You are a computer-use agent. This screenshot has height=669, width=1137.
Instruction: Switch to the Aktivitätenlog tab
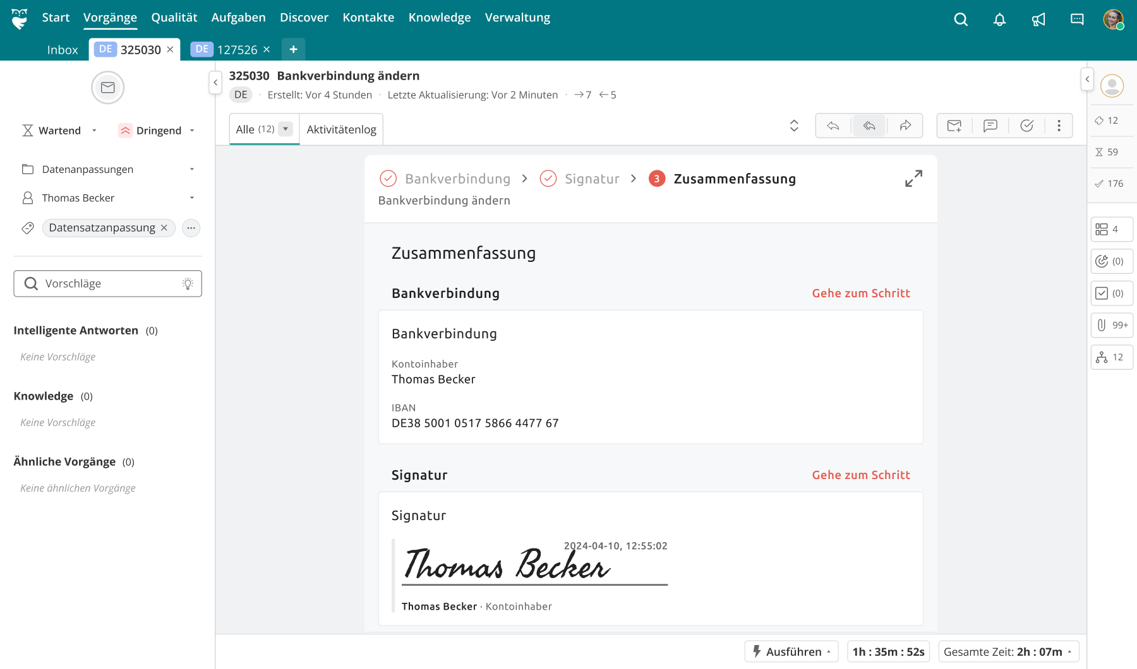coord(341,129)
